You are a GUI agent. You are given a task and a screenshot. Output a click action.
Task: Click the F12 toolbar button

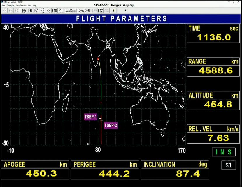(x=100, y=10)
